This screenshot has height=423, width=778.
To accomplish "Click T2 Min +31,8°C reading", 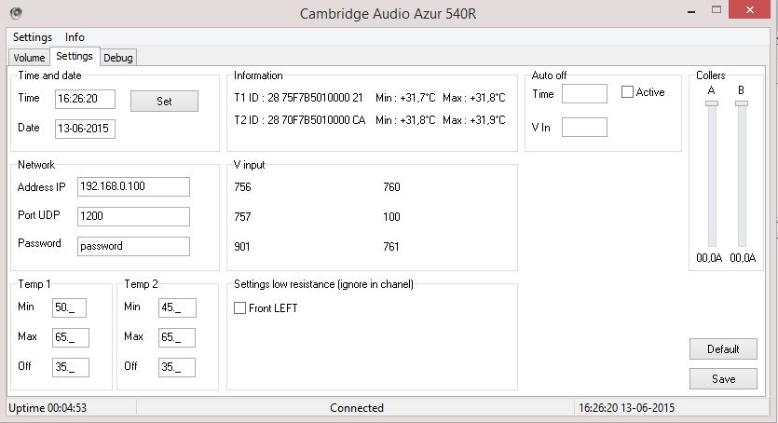I will 405,120.
